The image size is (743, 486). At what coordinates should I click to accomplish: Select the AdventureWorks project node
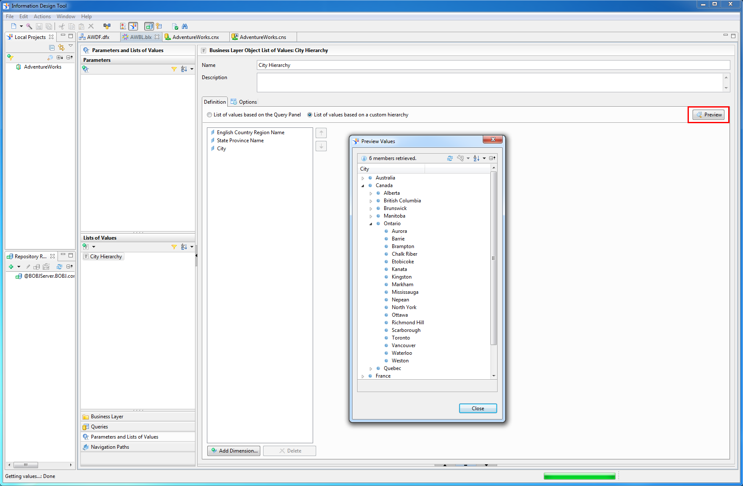pyautogui.click(x=39, y=67)
